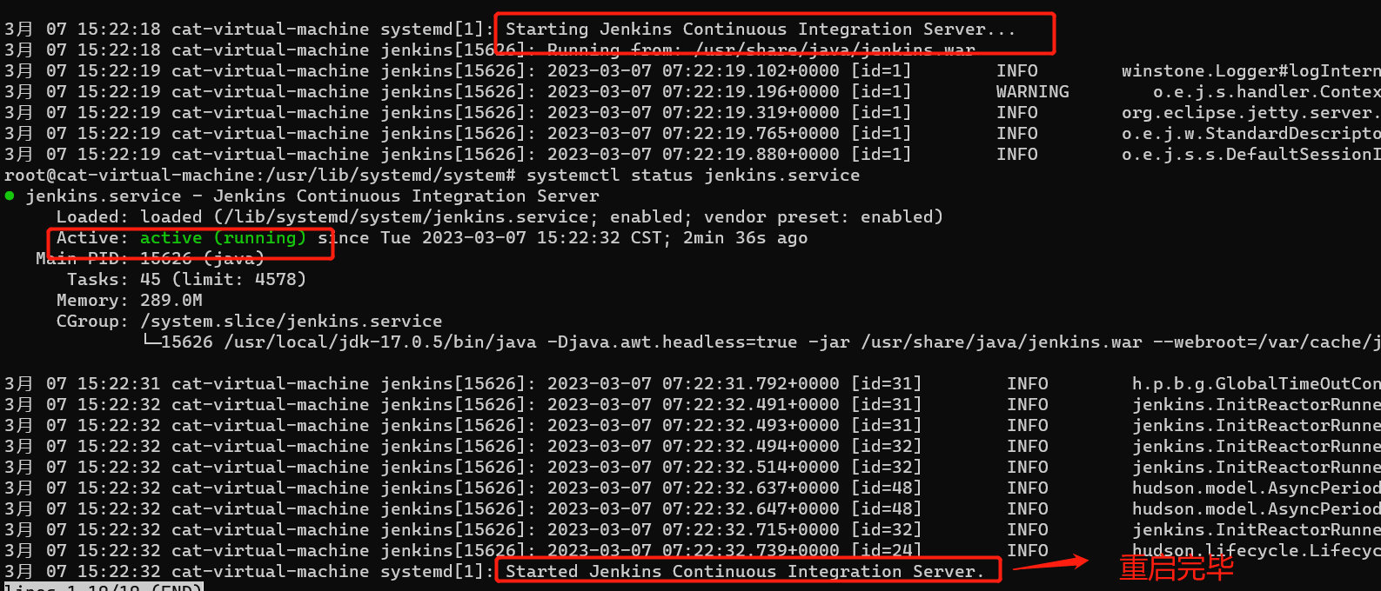Click the /system.slice/jenkins.service CGroup path
The width and height of the screenshot is (1381, 591).
click(x=291, y=322)
